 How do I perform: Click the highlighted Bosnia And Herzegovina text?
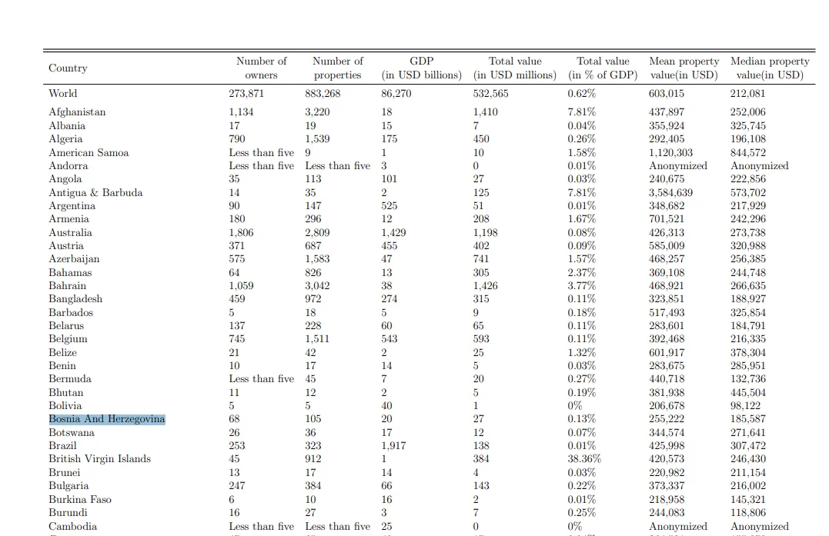107,419
